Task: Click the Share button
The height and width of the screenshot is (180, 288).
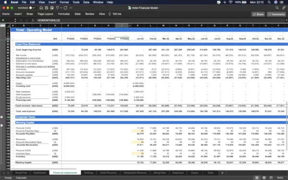Action: (258, 14)
